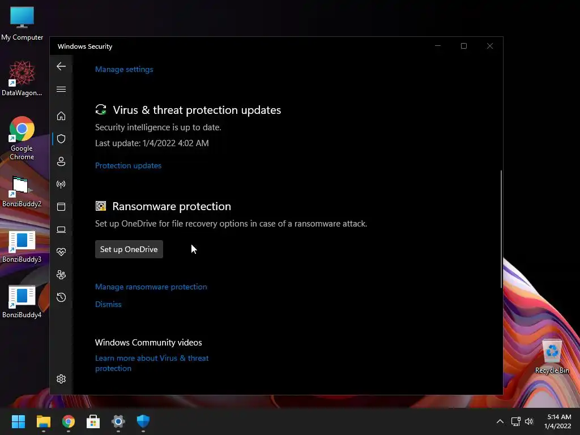Open Device security laptop icon

coord(61,229)
